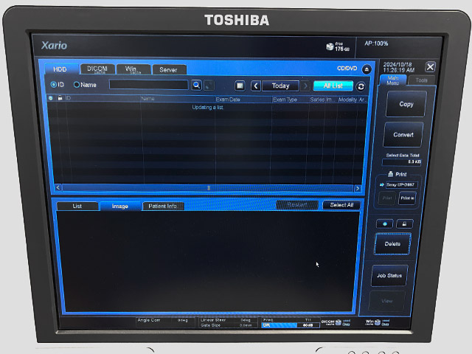Screen dimensions: 472x354
Task: Switch to the DICOM cache tab
Action: click(97, 69)
